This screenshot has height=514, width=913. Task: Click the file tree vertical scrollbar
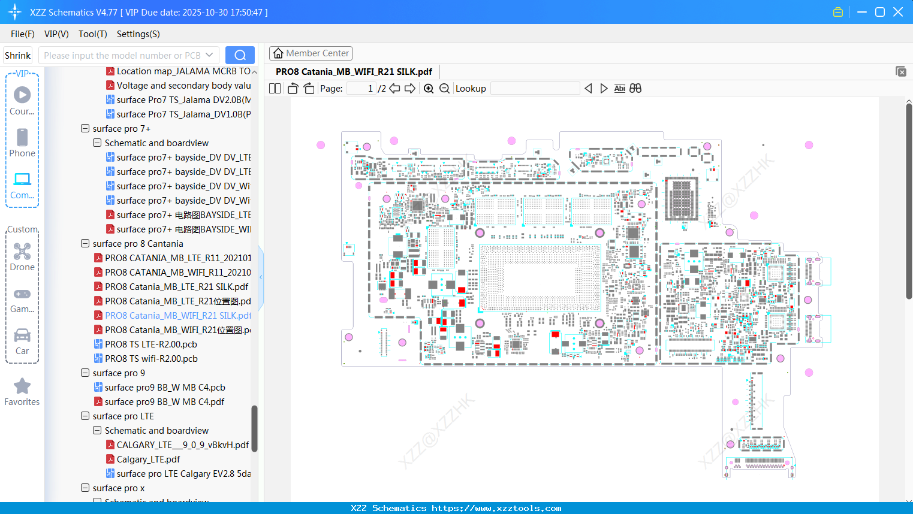click(x=254, y=428)
